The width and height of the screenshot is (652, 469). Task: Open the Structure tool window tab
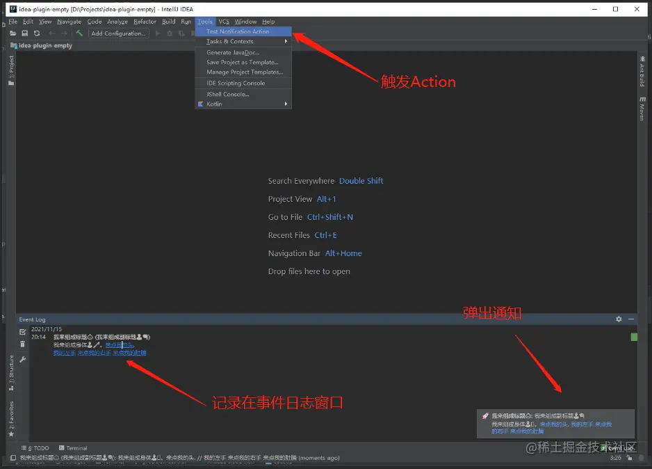11,373
